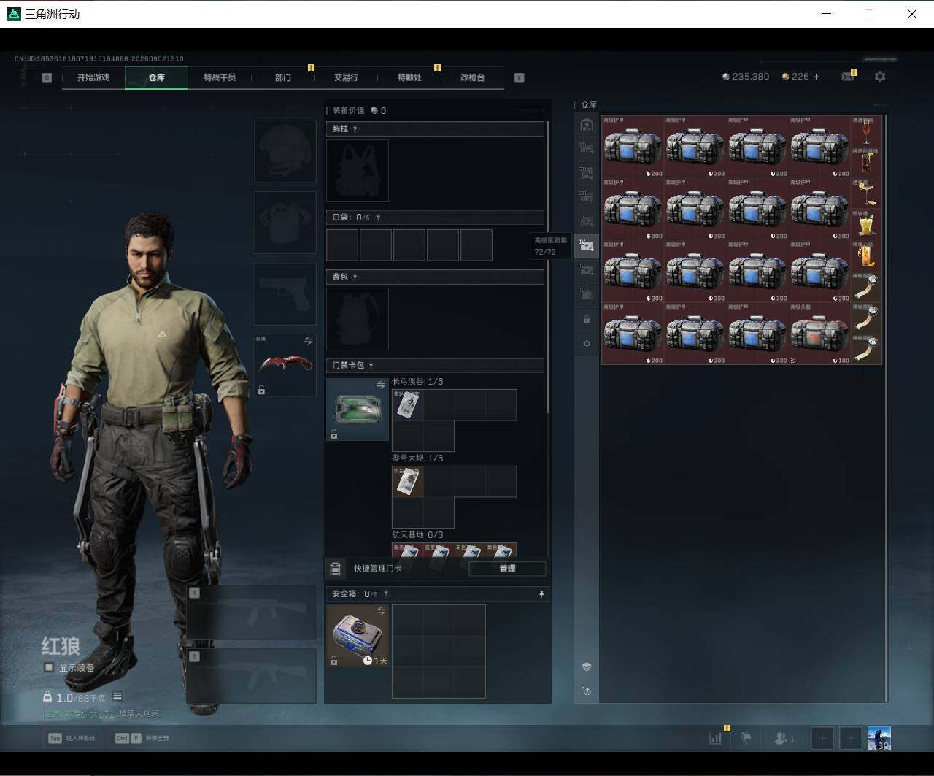Click the plus icon next to 226 currency
This screenshot has width=934, height=776.
[816, 77]
